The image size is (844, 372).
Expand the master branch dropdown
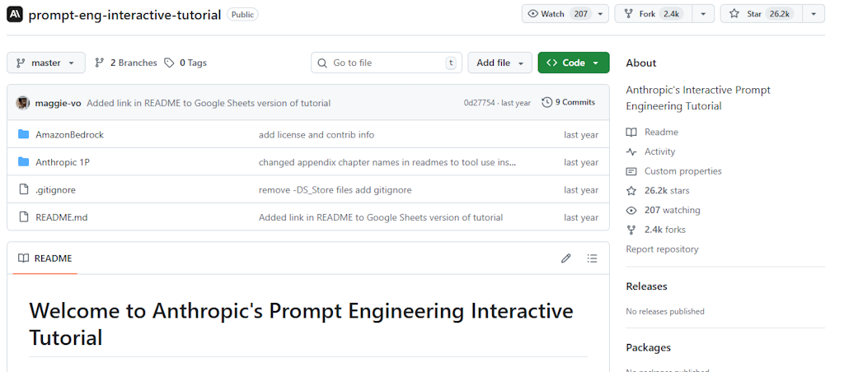tap(46, 63)
